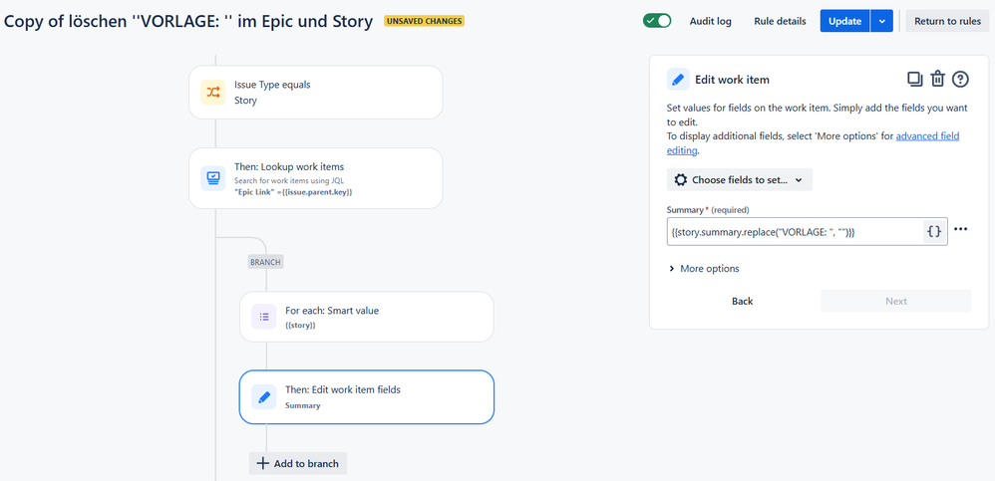Screen dimensions: 995x481
Task: Follow the advanced field editing link
Action: click(814, 143)
